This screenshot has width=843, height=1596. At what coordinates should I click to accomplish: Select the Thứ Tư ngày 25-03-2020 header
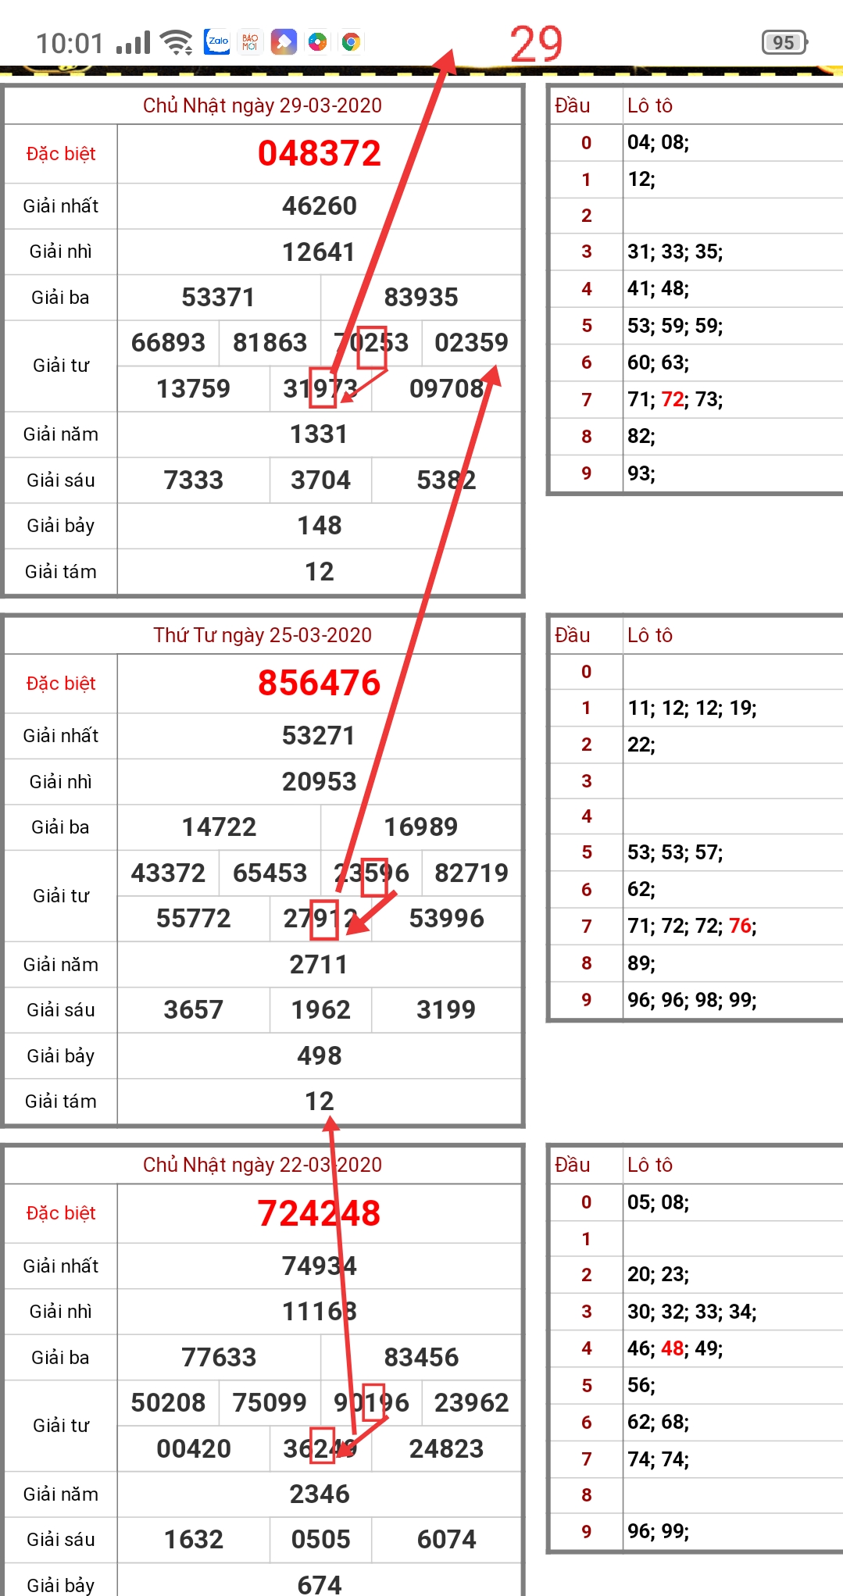(263, 635)
